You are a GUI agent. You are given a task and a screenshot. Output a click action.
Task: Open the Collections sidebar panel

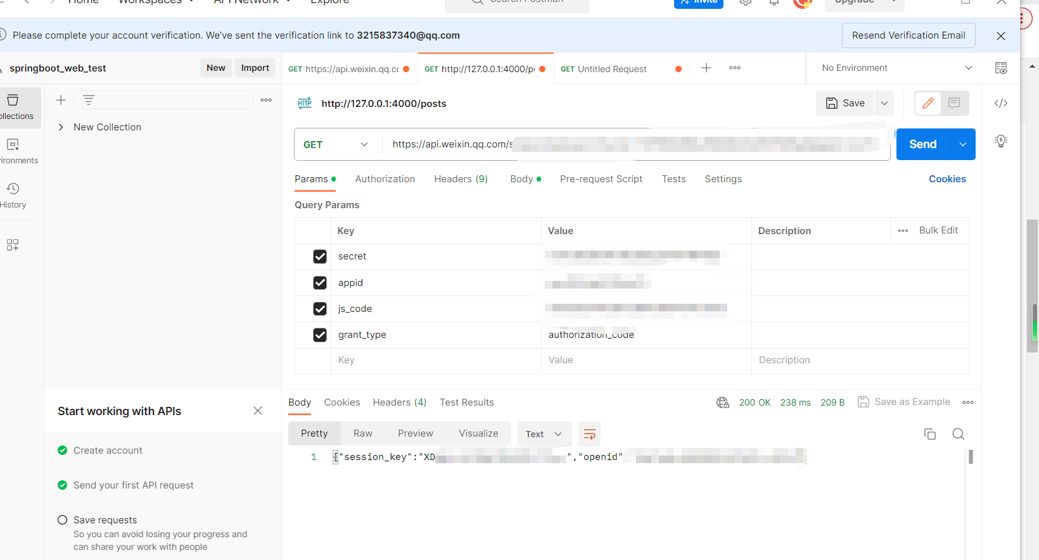pyautogui.click(x=17, y=107)
